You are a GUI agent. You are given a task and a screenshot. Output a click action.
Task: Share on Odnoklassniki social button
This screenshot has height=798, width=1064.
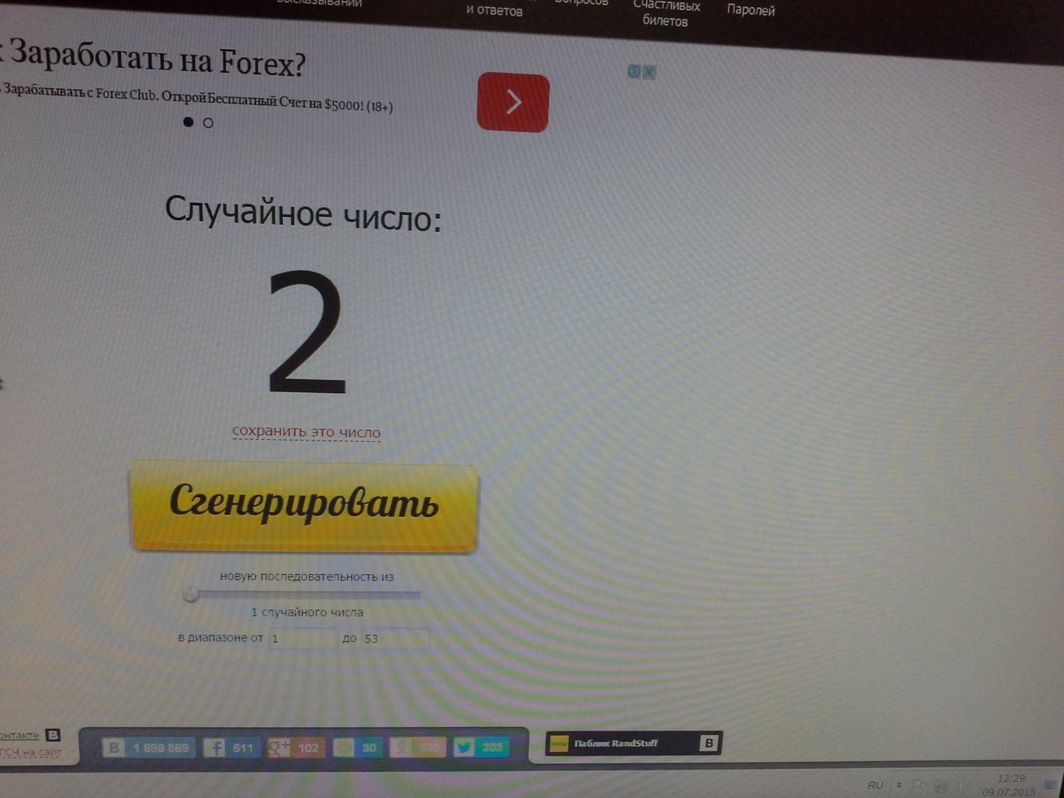tap(418, 748)
